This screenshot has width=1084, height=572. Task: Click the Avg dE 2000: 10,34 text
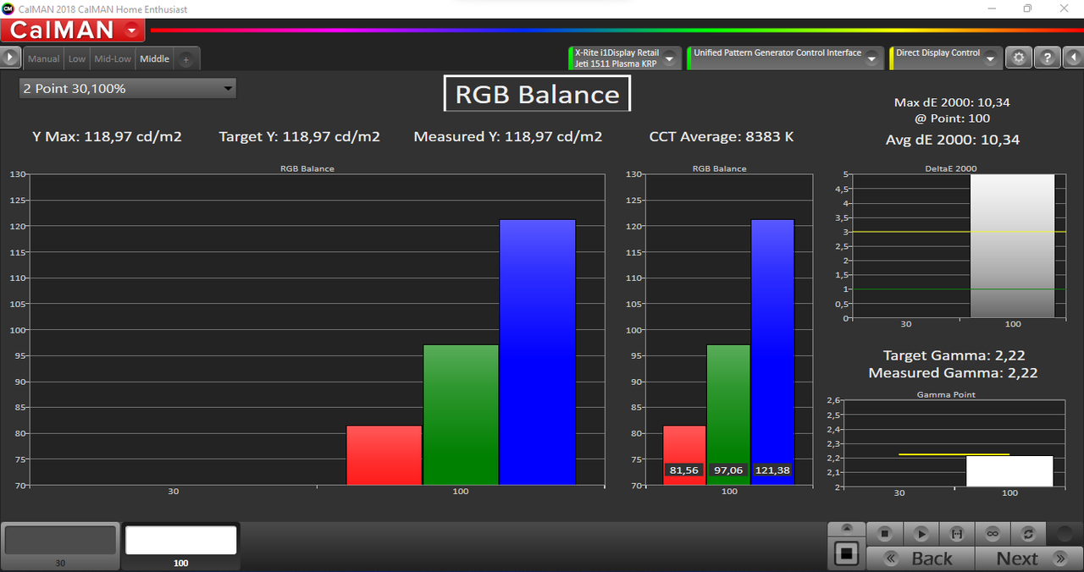(x=953, y=140)
